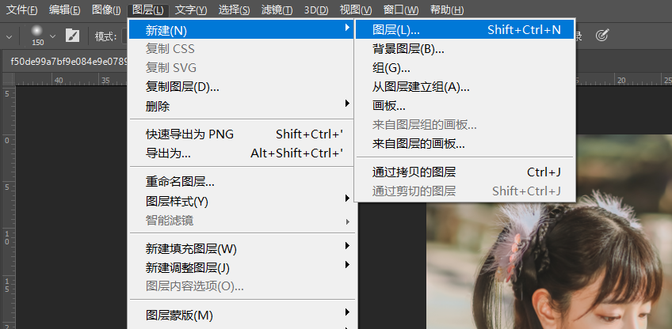Choose 复制图层(D)... menu entry

[241, 87]
